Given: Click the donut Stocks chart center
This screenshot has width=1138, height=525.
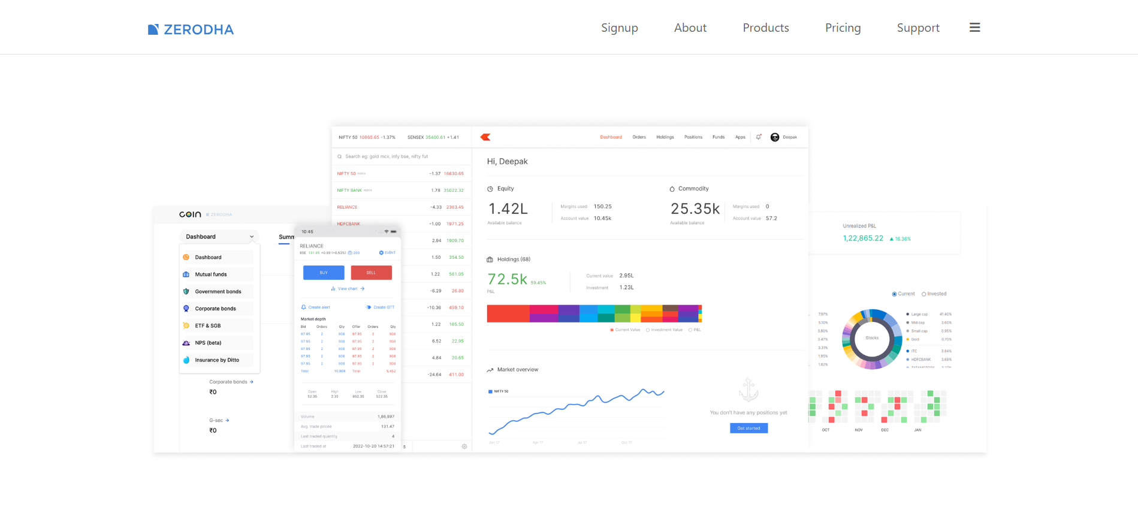Looking at the screenshot, I should (x=872, y=338).
